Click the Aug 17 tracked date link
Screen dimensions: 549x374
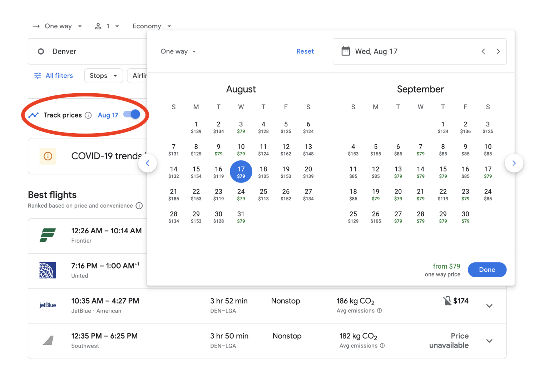click(x=108, y=115)
